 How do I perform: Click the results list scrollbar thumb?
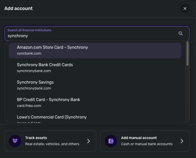188,53
